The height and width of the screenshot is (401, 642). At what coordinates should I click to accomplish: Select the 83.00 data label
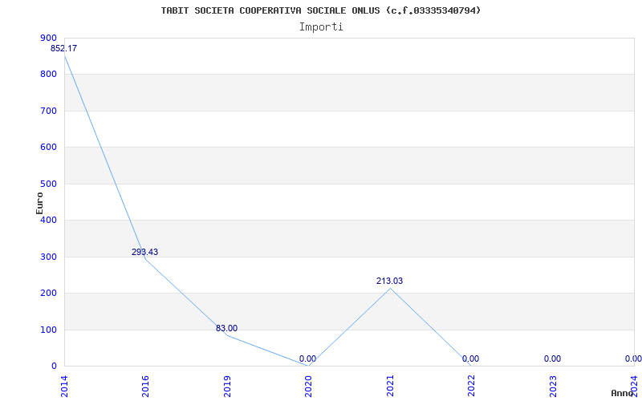click(226, 328)
